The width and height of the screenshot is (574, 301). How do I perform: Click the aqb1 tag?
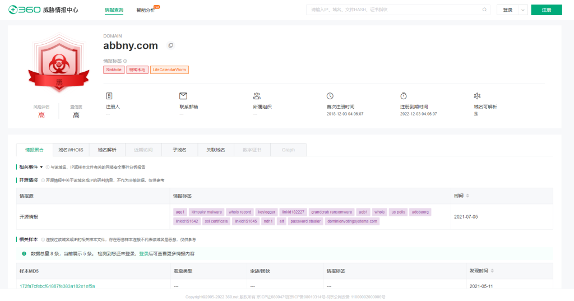pyautogui.click(x=363, y=212)
